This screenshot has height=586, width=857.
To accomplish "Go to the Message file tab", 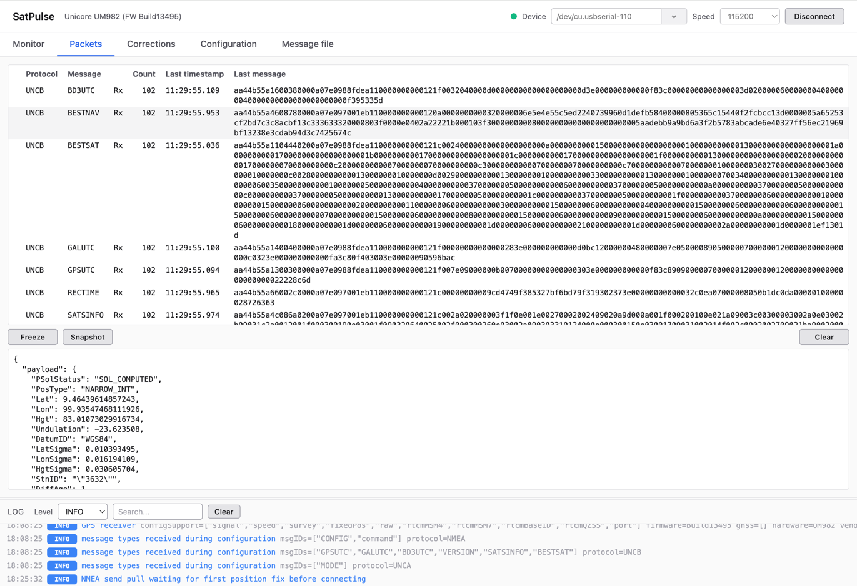I will point(308,44).
